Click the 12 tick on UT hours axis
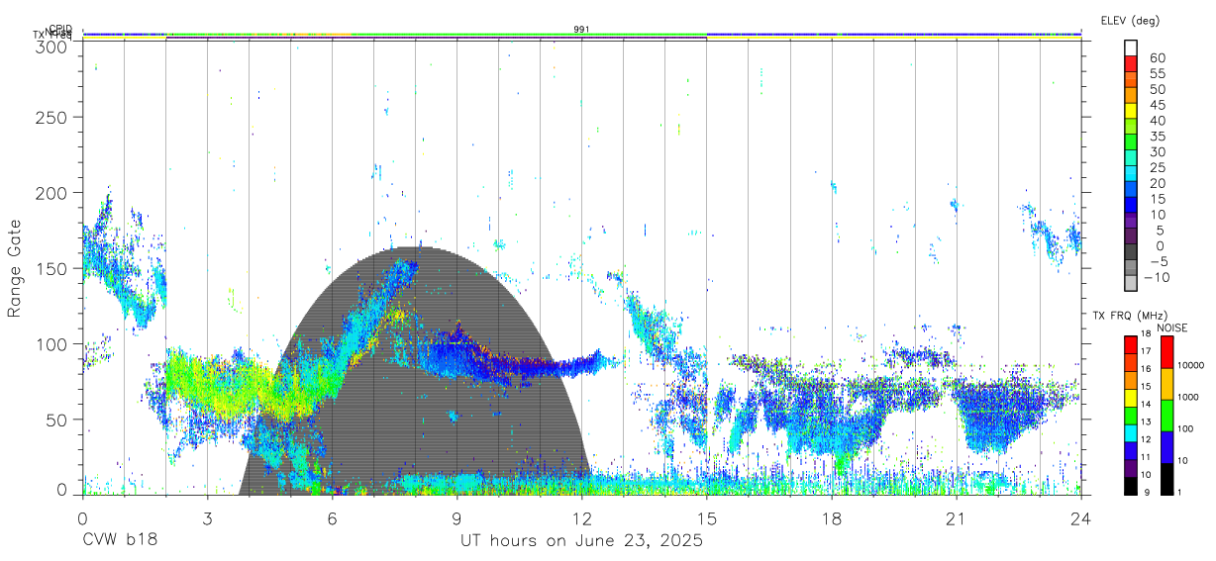 [581, 518]
